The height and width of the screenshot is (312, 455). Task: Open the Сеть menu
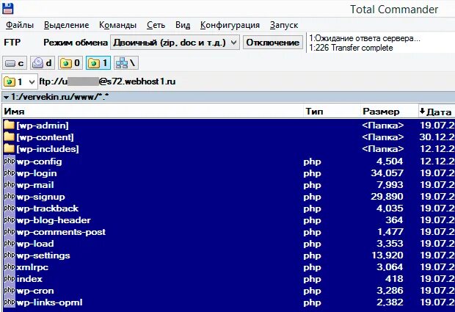point(156,25)
